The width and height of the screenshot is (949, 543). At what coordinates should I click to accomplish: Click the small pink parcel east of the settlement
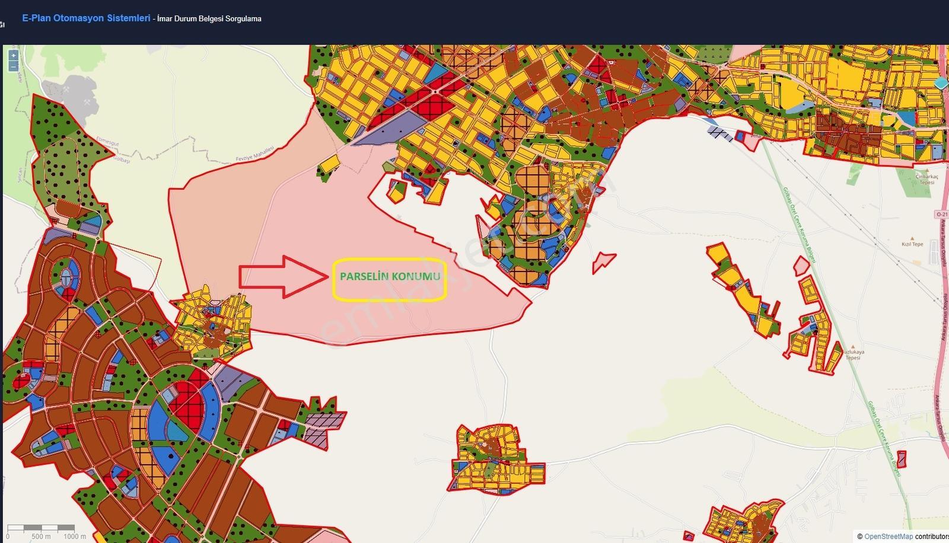[604, 261]
